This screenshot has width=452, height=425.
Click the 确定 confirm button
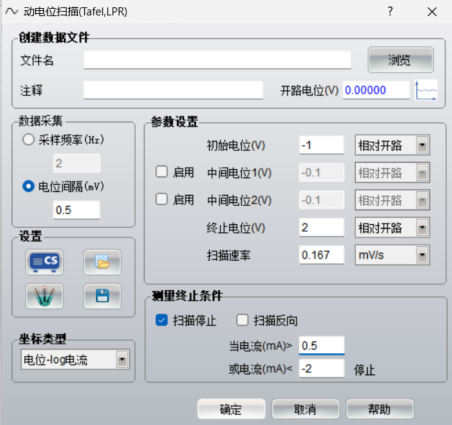[231, 409]
